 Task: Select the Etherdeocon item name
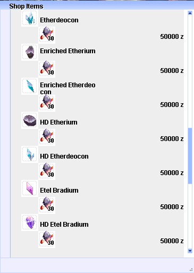point(59,20)
